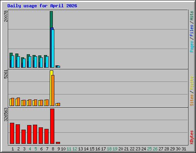Image resolution: width=196 pixels, height=153 pixels.
Task: Select the red KBytes bar for day 8
Action: 52,126
